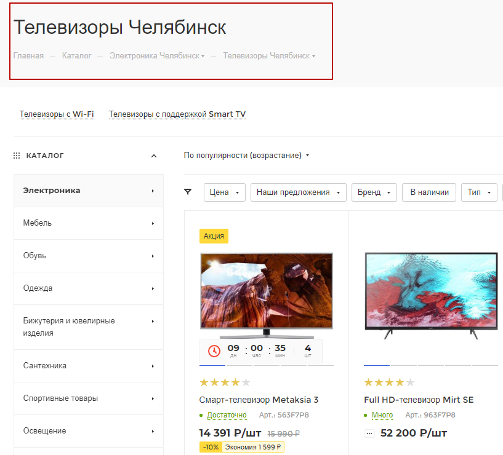Image resolution: width=503 pixels, height=455 pixels.
Task: Click the filter funnel icon
Action: [188, 192]
